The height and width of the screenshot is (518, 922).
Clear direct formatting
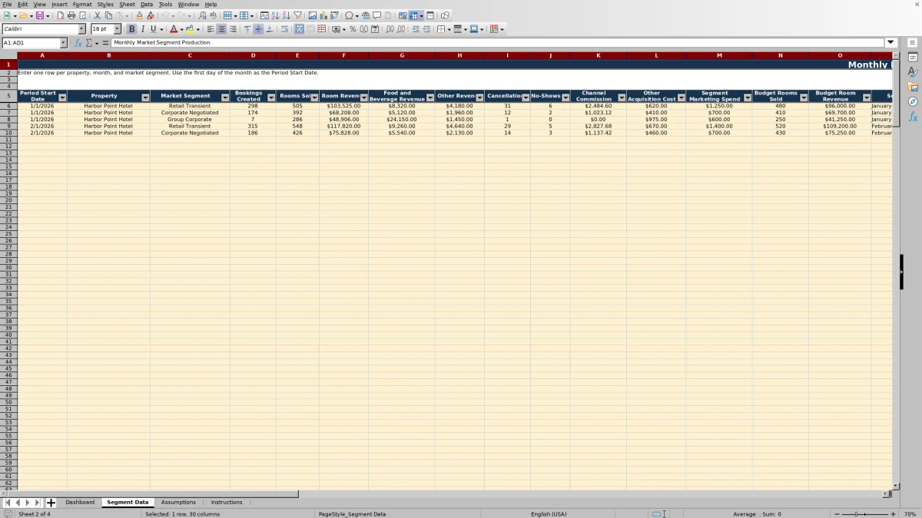click(x=151, y=15)
